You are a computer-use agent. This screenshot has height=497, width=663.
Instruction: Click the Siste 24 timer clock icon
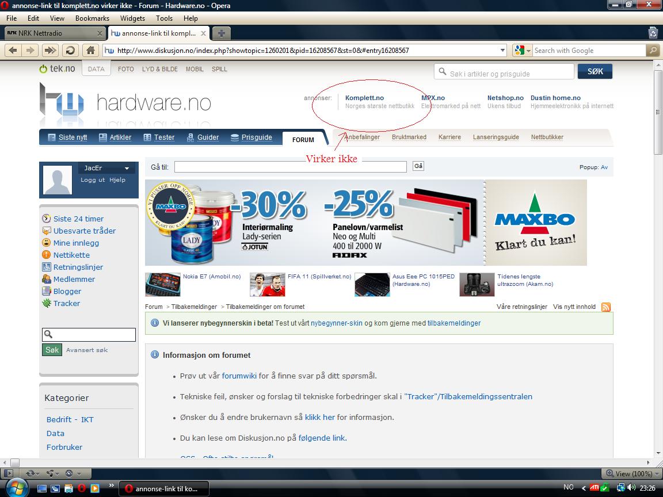click(x=46, y=219)
